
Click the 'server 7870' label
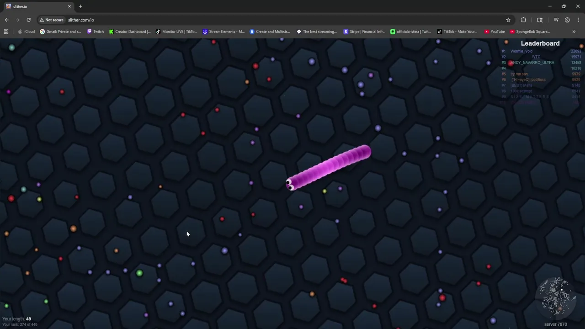pyautogui.click(x=555, y=324)
